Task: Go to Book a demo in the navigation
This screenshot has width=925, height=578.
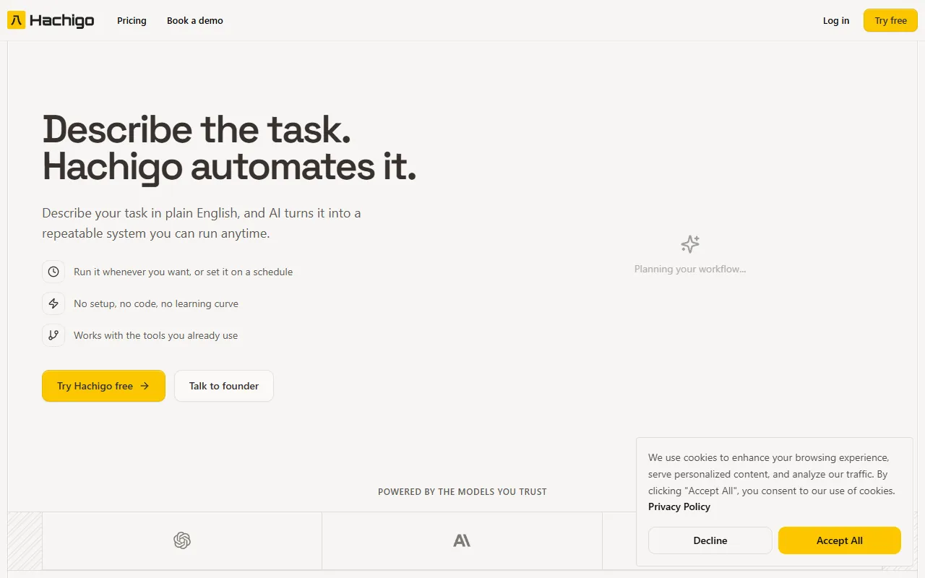Action: [195, 20]
